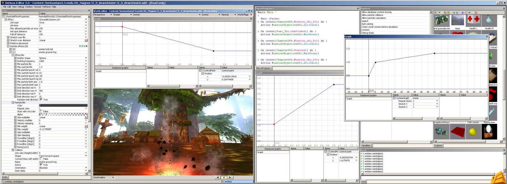Expand the Stretch over life property

click(x=8, y=37)
